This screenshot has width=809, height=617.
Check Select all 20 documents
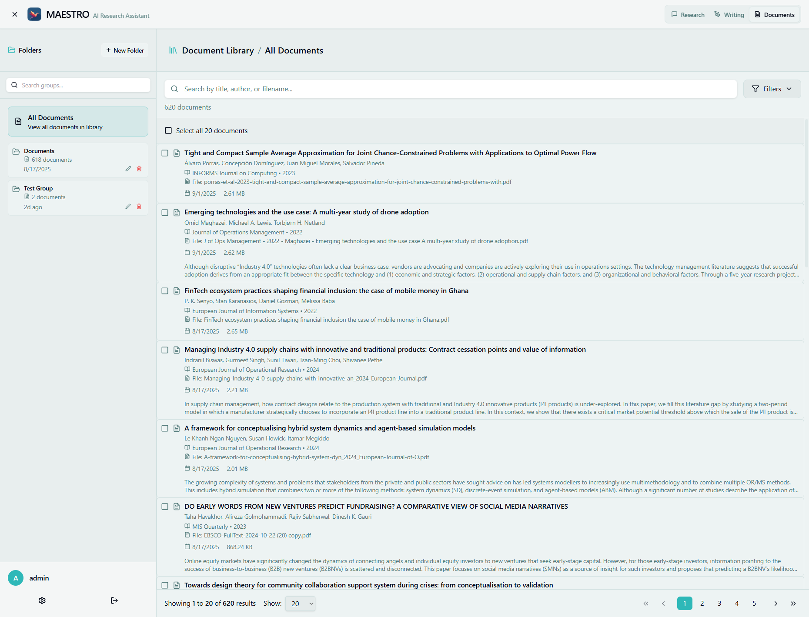[168, 130]
